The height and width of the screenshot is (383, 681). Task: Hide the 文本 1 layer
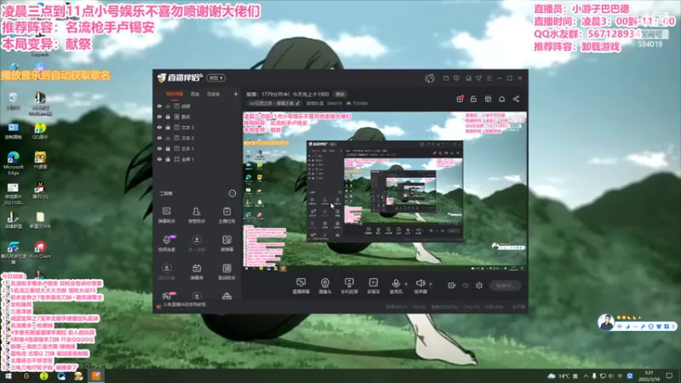point(159,148)
